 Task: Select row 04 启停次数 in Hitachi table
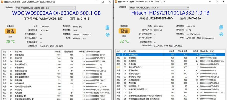click(171, 64)
